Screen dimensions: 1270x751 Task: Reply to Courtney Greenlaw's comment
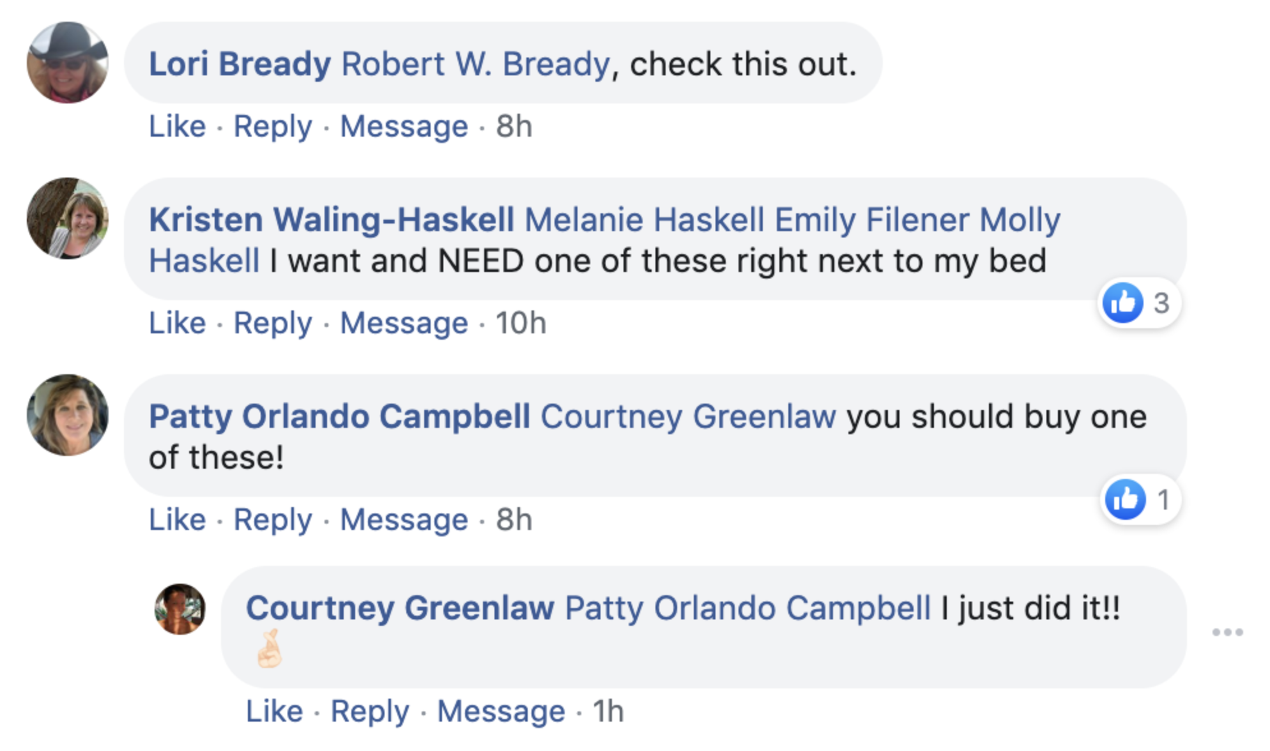pyautogui.click(x=370, y=711)
